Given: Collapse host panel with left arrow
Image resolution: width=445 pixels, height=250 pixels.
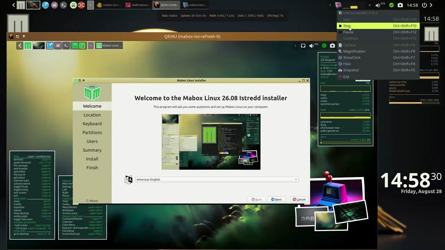Looking at the screenshot, I should pos(14,5).
